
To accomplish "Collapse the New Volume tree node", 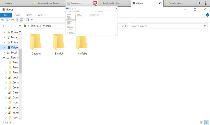I will pyautogui.click(x=4, y=57).
